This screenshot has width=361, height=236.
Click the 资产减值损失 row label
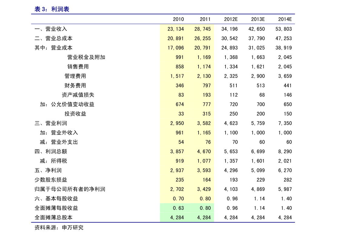pos(78,95)
